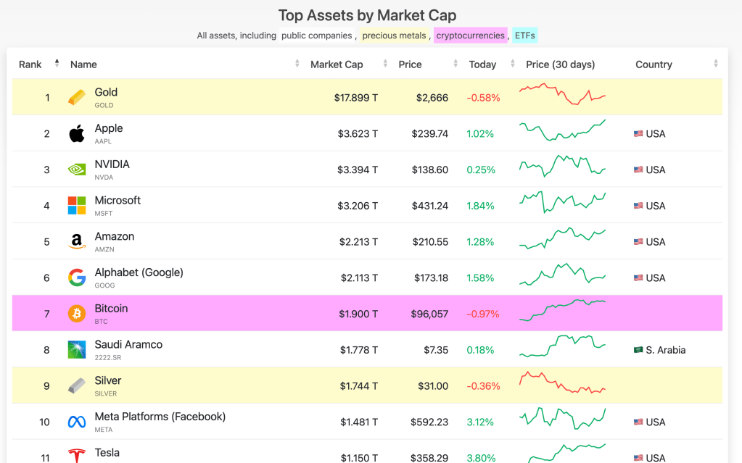Sort table by Price column header
742x463 pixels.
click(410, 64)
